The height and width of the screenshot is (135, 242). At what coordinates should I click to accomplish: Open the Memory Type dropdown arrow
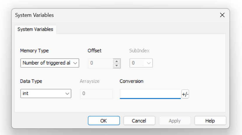75,63
